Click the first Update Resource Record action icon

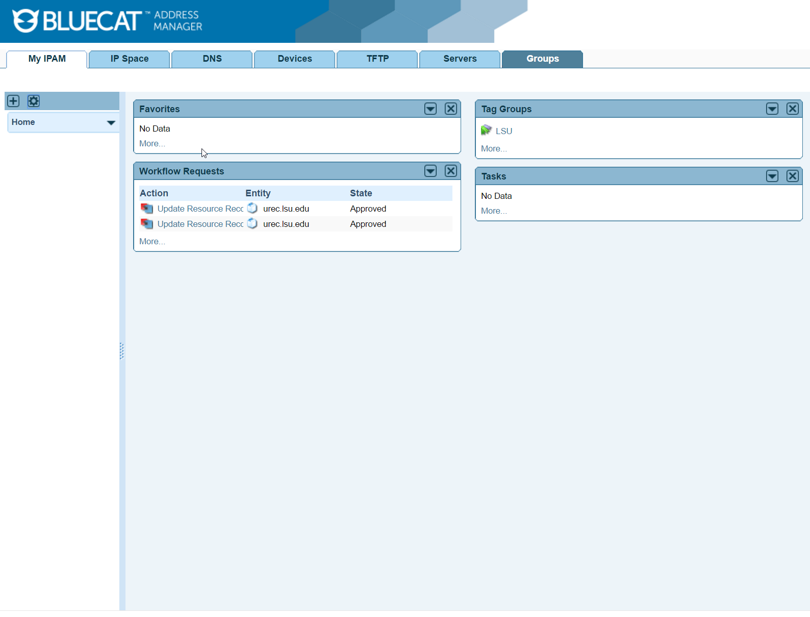(147, 209)
